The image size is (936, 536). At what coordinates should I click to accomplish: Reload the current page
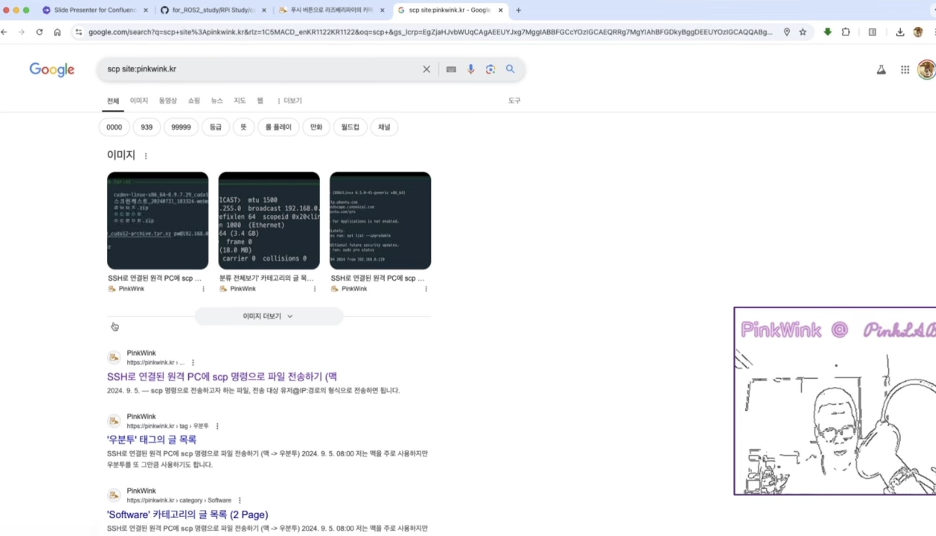coord(40,32)
